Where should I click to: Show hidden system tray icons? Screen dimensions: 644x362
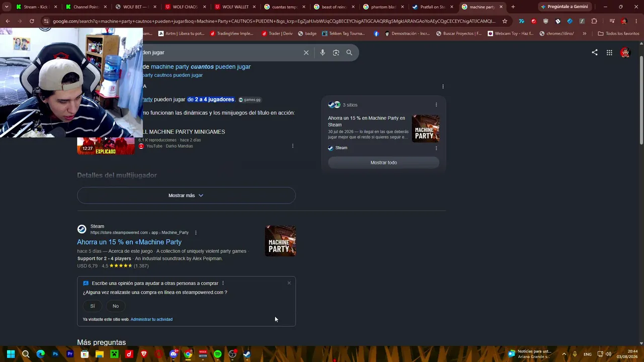coord(564,354)
